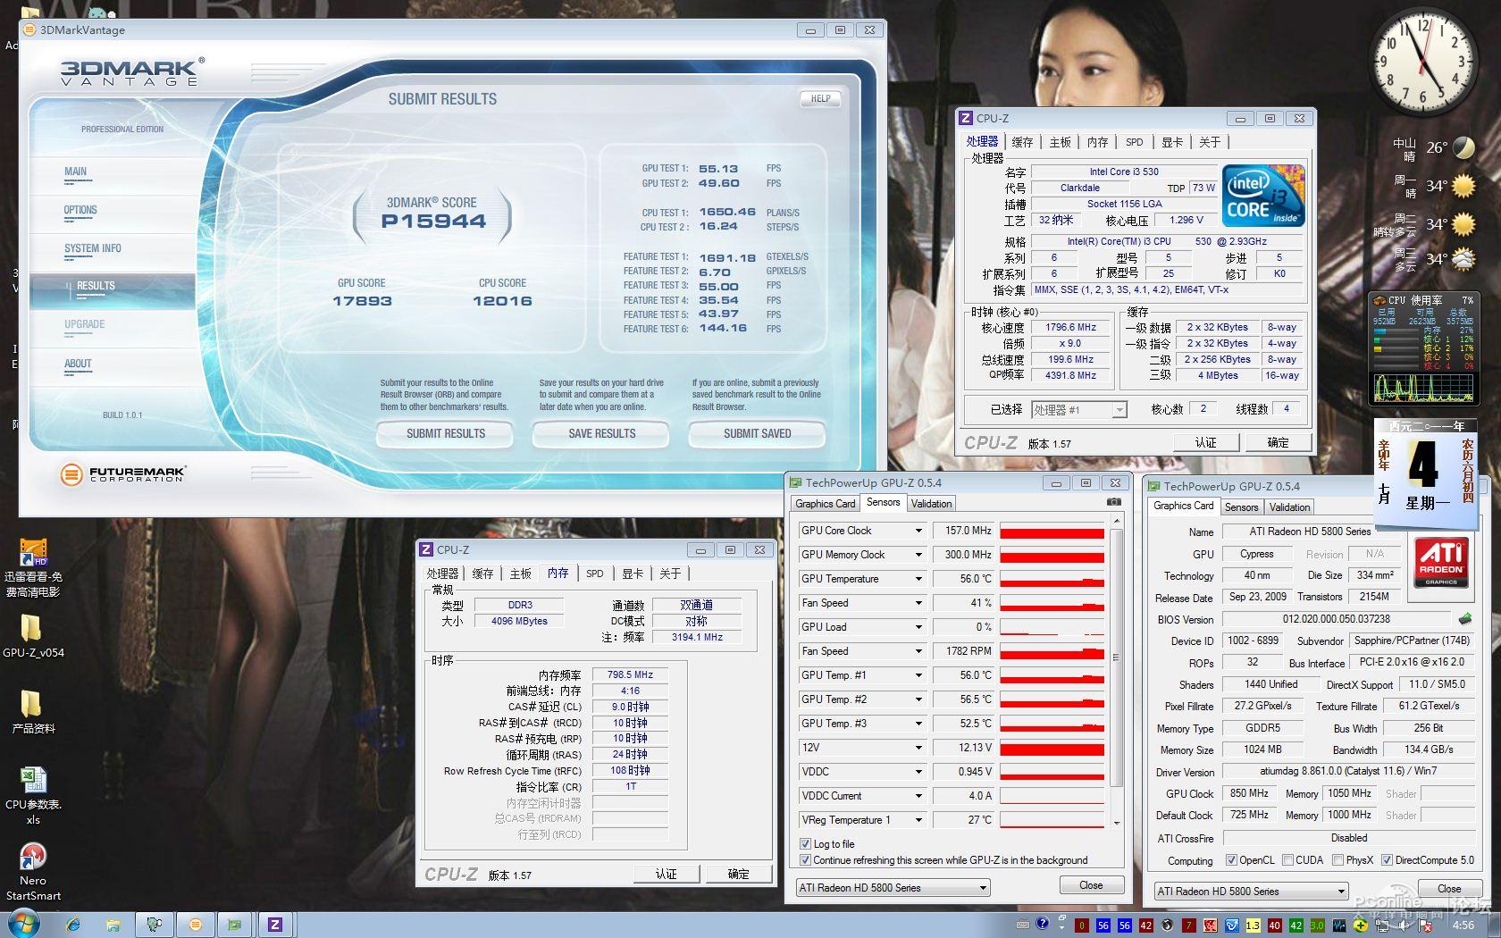Click the SUBMIT SAVED button
The width and height of the screenshot is (1501, 938).
coord(757,434)
